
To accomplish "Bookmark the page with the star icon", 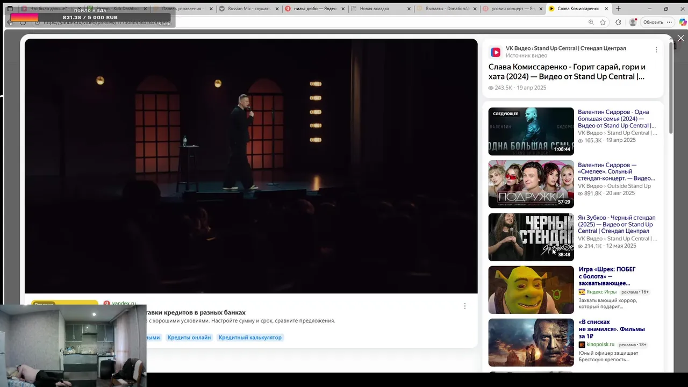I will (x=603, y=22).
